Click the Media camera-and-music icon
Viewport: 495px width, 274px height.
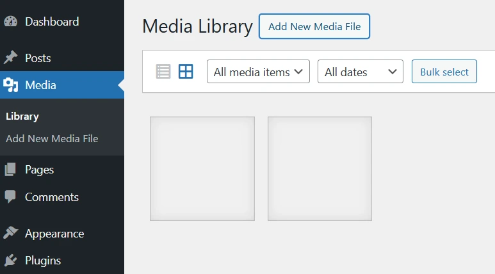pos(10,85)
